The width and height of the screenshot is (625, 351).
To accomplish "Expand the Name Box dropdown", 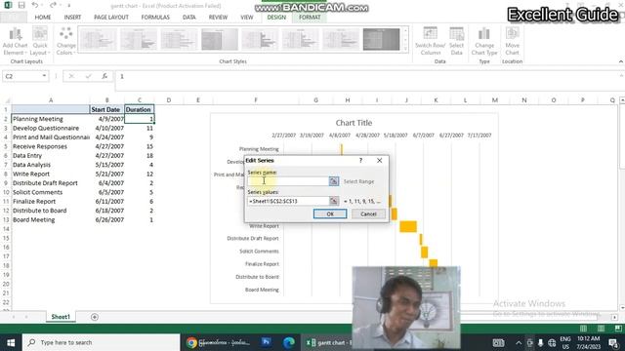I will tap(44, 76).
